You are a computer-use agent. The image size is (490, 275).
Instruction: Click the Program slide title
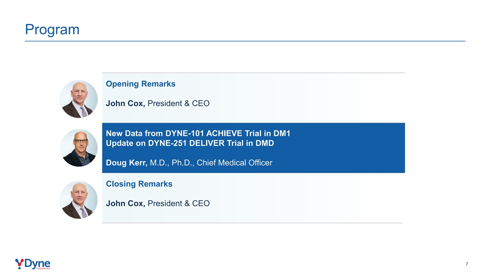[52, 29]
